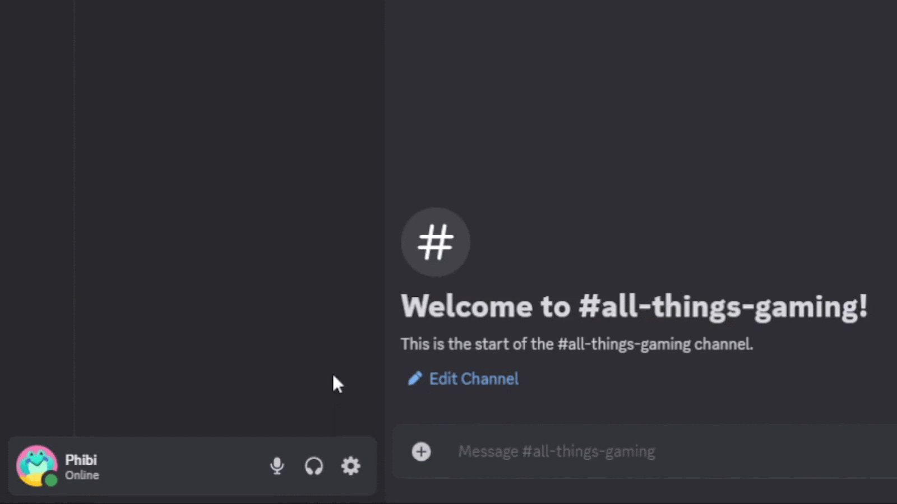Click the Online status label
The image size is (897, 504).
(x=82, y=475)
